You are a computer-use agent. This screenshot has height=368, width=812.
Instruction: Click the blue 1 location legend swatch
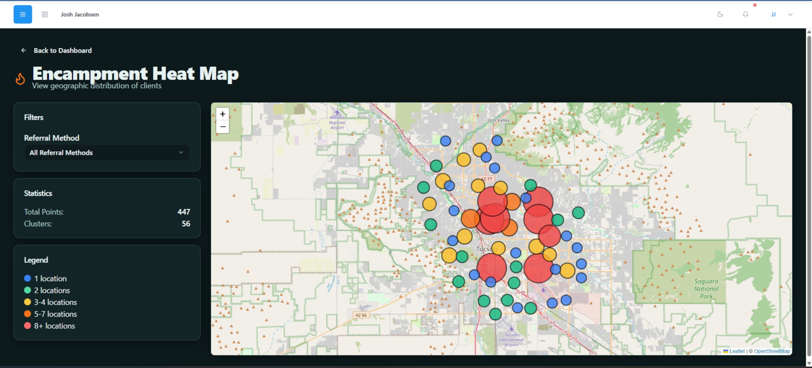(27, 278)
